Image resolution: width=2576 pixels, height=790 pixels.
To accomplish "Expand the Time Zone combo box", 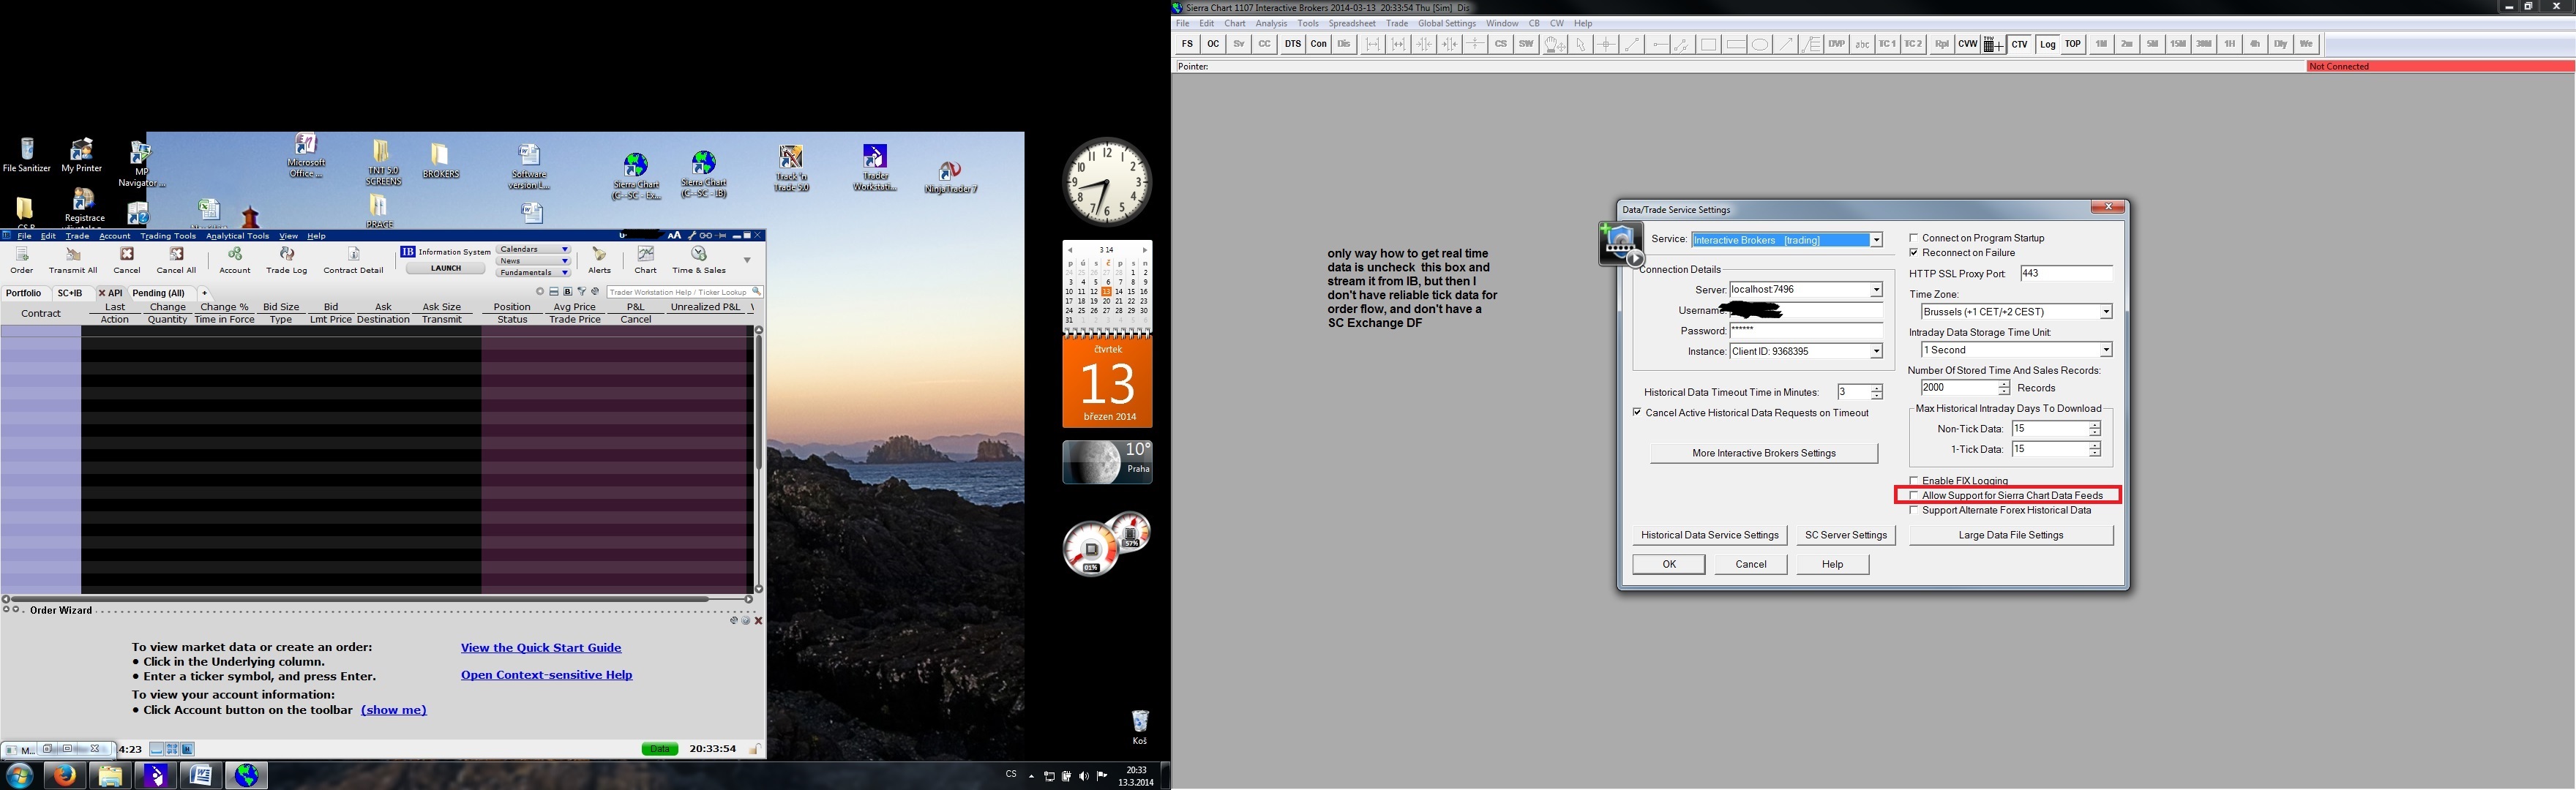I will (x=2105, y=312).
